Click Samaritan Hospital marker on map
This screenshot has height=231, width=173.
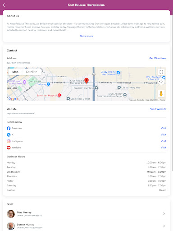(59, 95)
